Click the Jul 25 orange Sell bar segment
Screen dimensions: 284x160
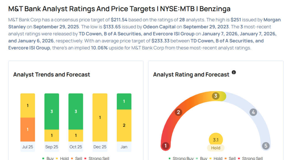(27, 129)
